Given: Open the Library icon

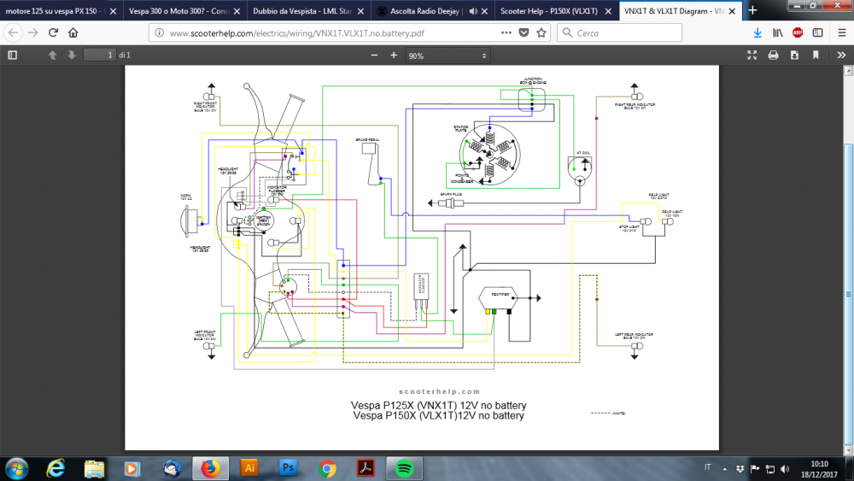Looking at the screenshot, I should (x=778, y=32).
